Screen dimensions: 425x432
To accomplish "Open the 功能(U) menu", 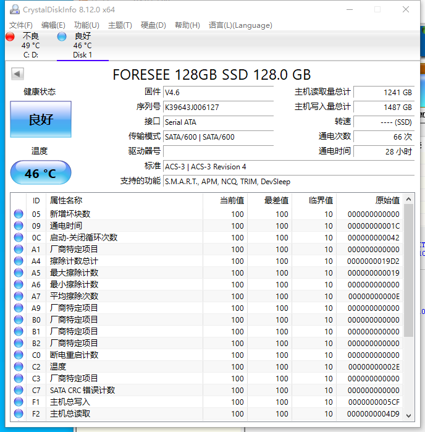I will point(86,25).
